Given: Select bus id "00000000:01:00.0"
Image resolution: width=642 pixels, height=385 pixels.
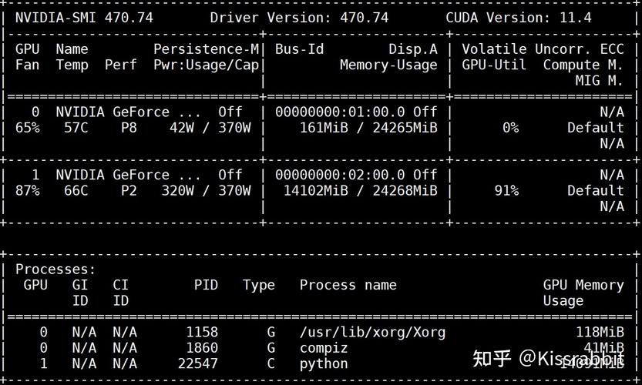Looking at the screenshot, I should click(x=340, y=112).
